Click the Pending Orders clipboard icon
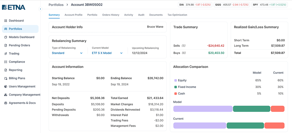 pos(6,45)
